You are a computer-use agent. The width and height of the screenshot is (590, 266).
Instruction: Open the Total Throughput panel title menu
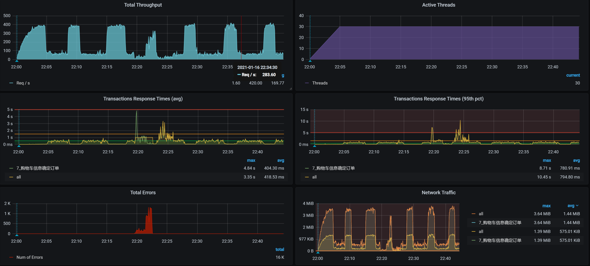[143, 5]
